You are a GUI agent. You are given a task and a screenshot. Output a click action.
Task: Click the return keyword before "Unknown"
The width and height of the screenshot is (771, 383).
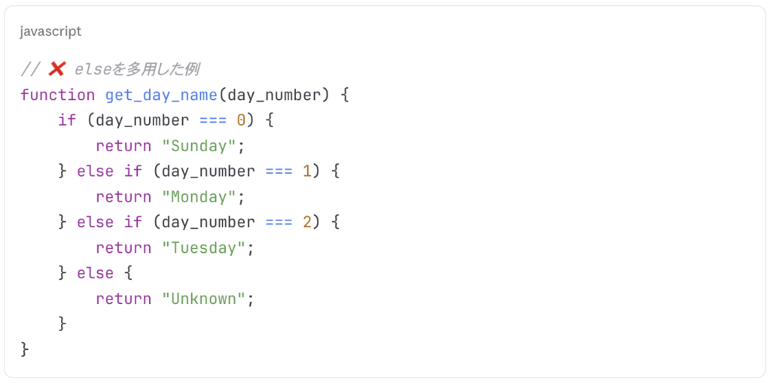123,299
